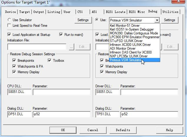Select the Use driver radio button
This screenshot has width=187, height=137.
coord(97,20)
